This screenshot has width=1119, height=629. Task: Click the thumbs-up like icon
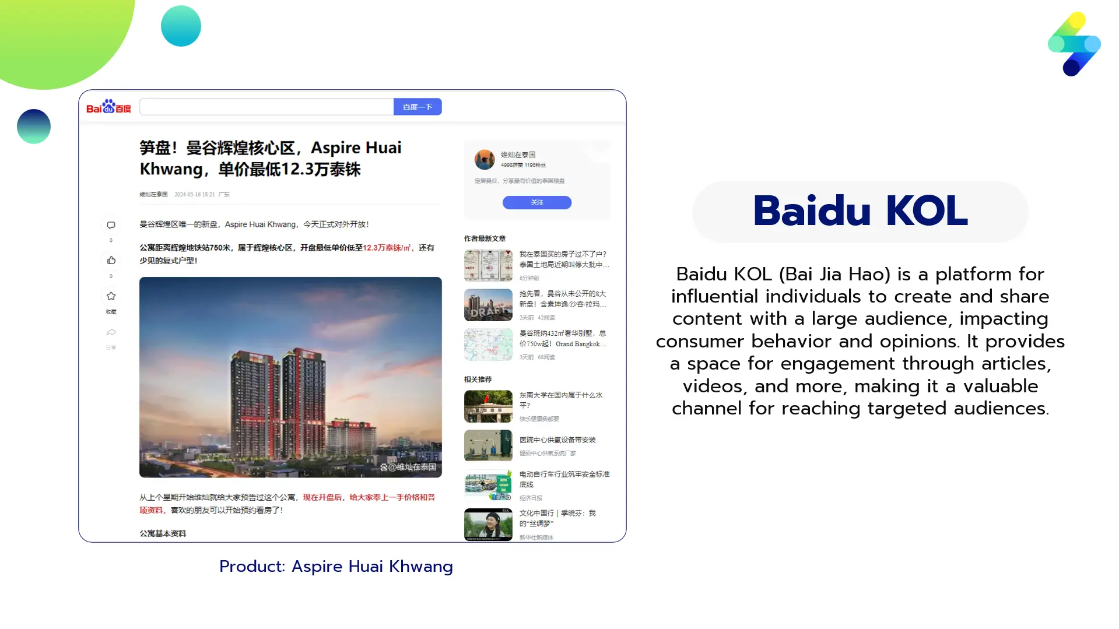pyautogui.click(x=111, y=260)
